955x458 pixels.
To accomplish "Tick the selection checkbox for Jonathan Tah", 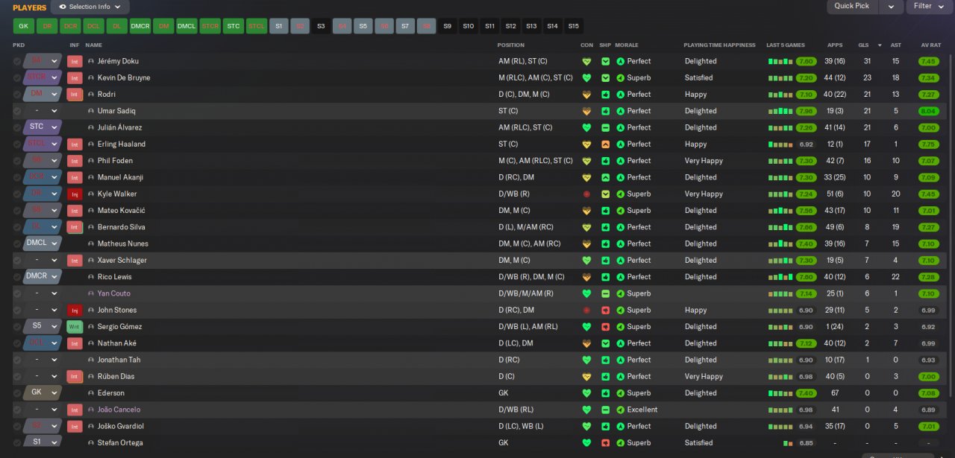I will click(17, 360).
